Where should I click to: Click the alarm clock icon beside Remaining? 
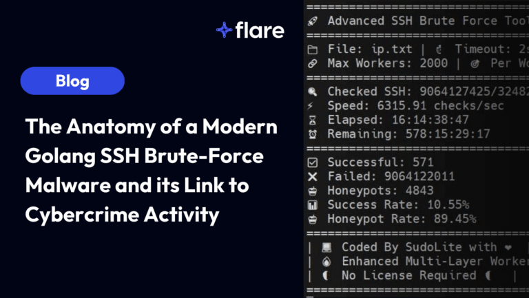pyautogui.click(x=312, y=134)
